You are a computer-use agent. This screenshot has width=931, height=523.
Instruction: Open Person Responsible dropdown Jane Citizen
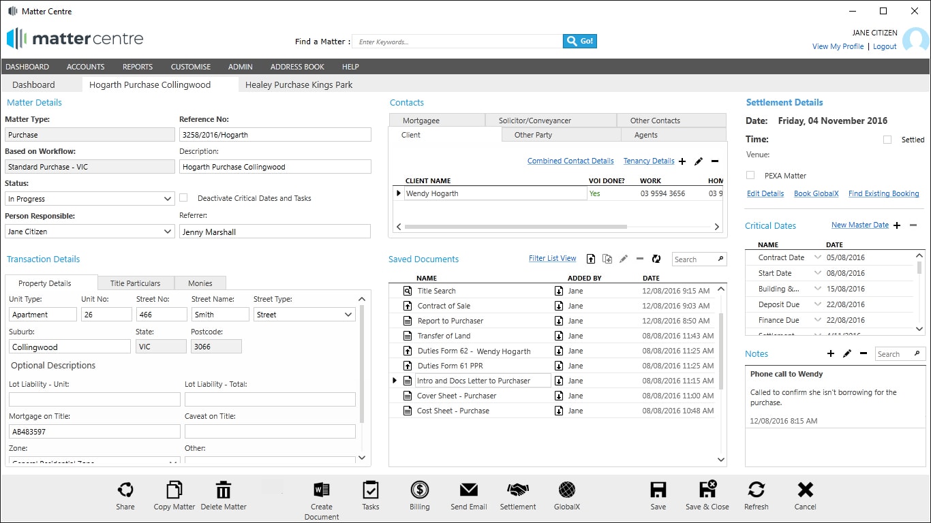[x=89, y=232]
